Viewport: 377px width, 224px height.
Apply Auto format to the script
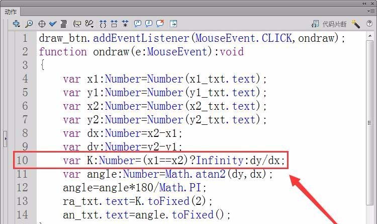tap(64, 24)
